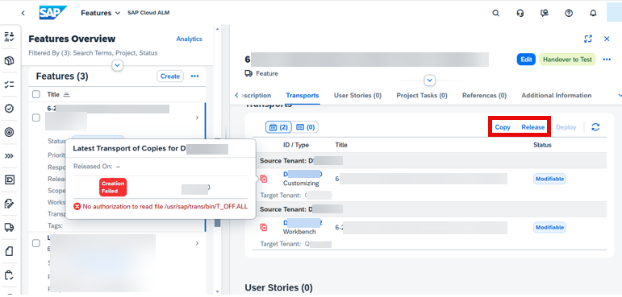The width and height of the screenshot is (622, 297).
Task: Open the checklist tasks icon in sidebar
Action: click(x=9, y=85)
